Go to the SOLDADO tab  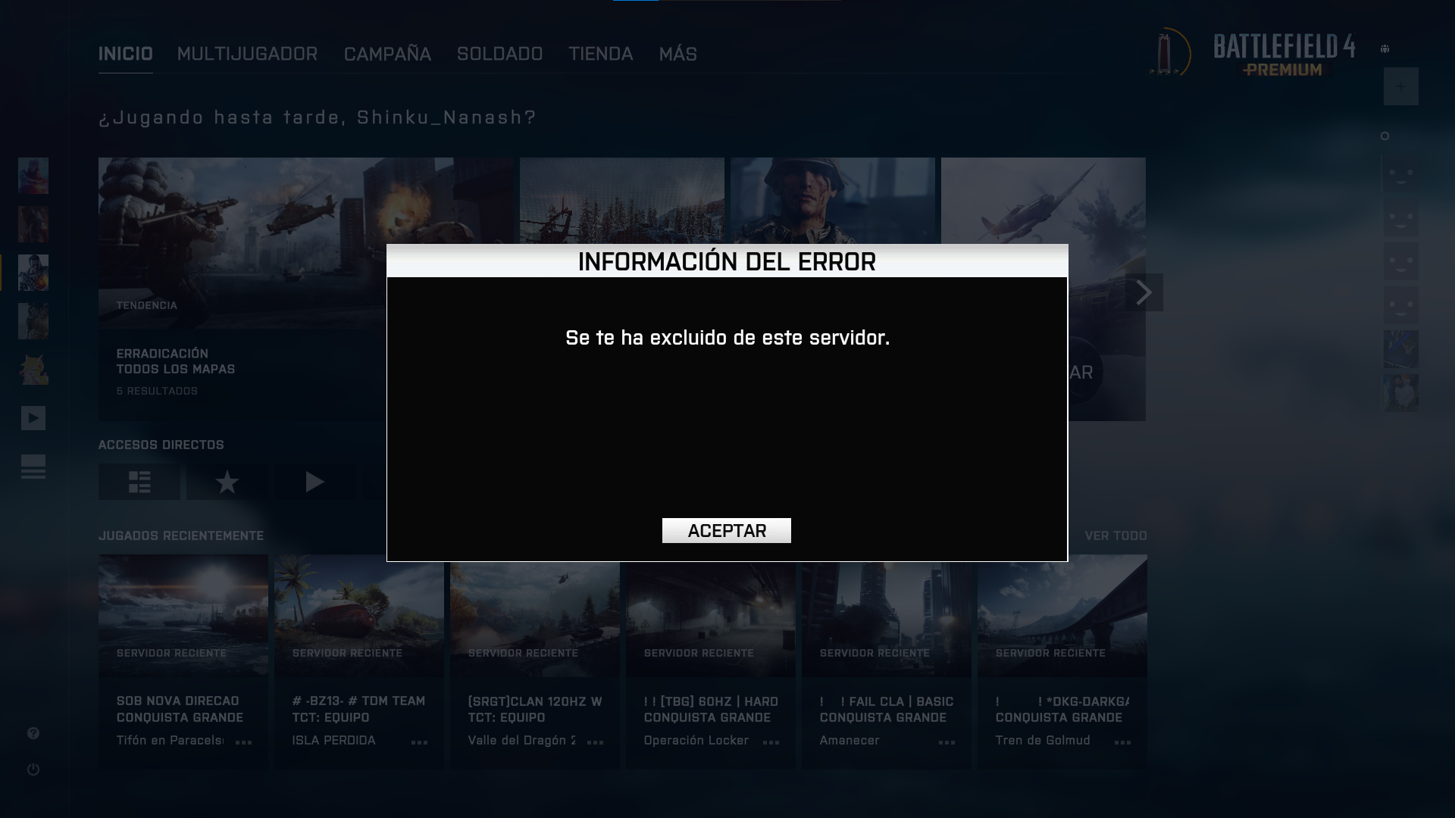499,54
